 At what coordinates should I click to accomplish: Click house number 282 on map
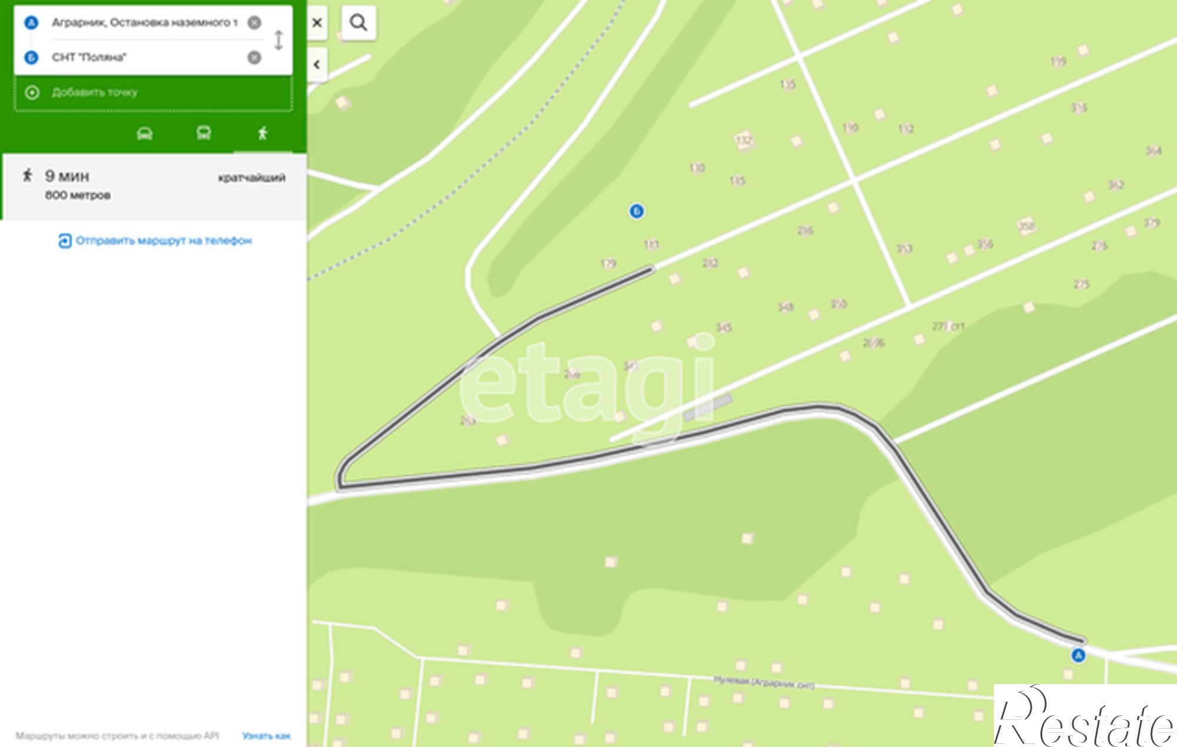(710, 263)
